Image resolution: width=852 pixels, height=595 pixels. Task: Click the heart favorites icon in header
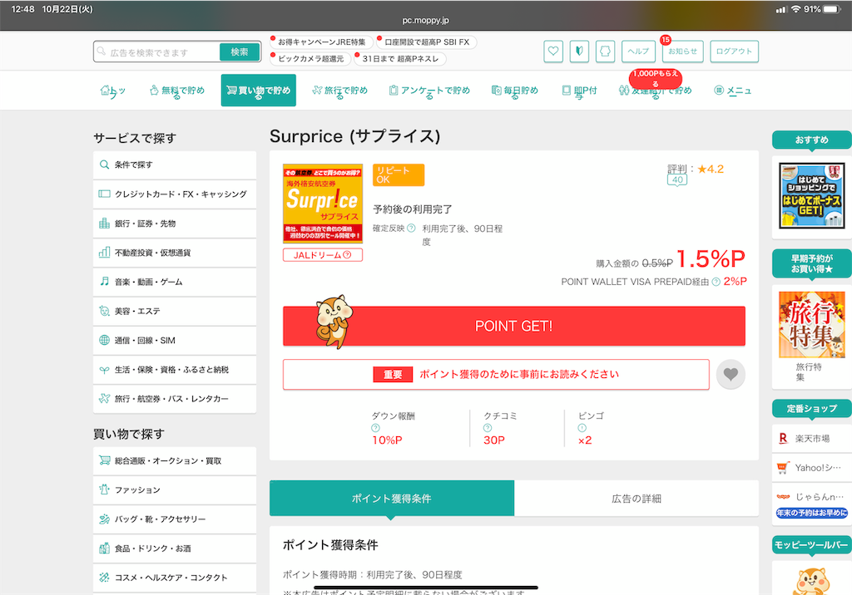click(x=553, y=52)
